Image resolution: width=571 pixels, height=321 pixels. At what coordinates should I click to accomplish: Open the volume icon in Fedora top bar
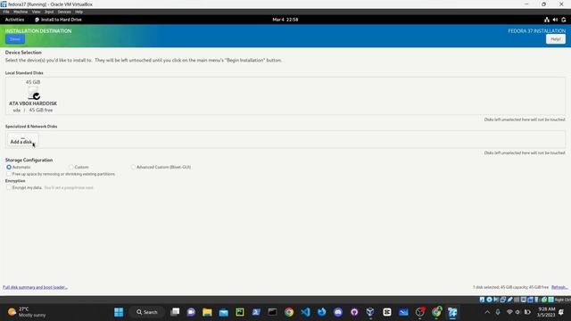pyautogui.click(x=555, y=20)
